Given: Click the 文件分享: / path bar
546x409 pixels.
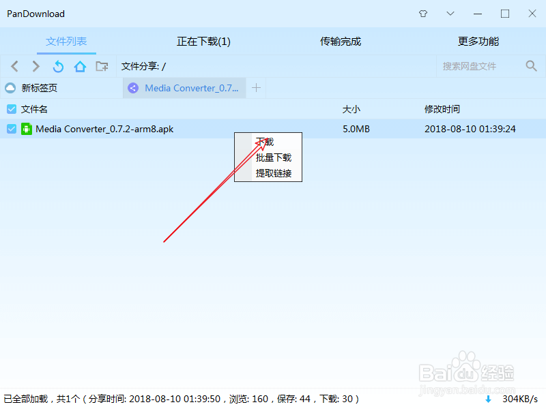Looking at the screenshot, I should (276, 66).
